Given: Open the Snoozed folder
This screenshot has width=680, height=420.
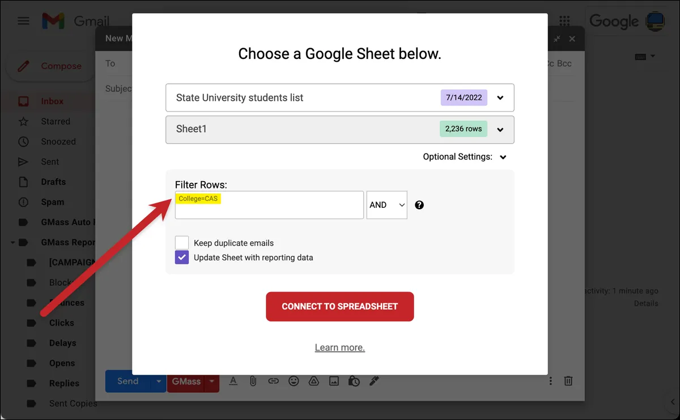Looking at the screenshot, I should [x=58, y=142].
